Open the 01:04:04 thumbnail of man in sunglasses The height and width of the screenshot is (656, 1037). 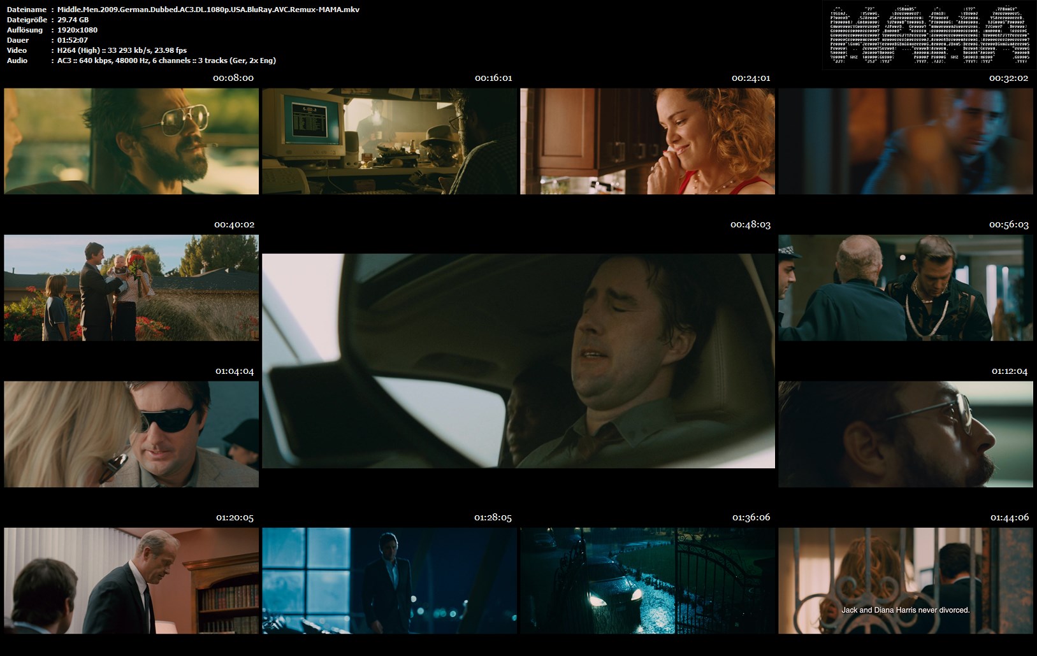tap(131, 434)
